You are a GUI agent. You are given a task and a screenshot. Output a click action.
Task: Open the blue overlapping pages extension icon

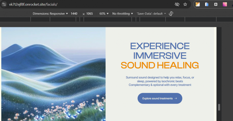pyautogui.click(x=207, y=4)
